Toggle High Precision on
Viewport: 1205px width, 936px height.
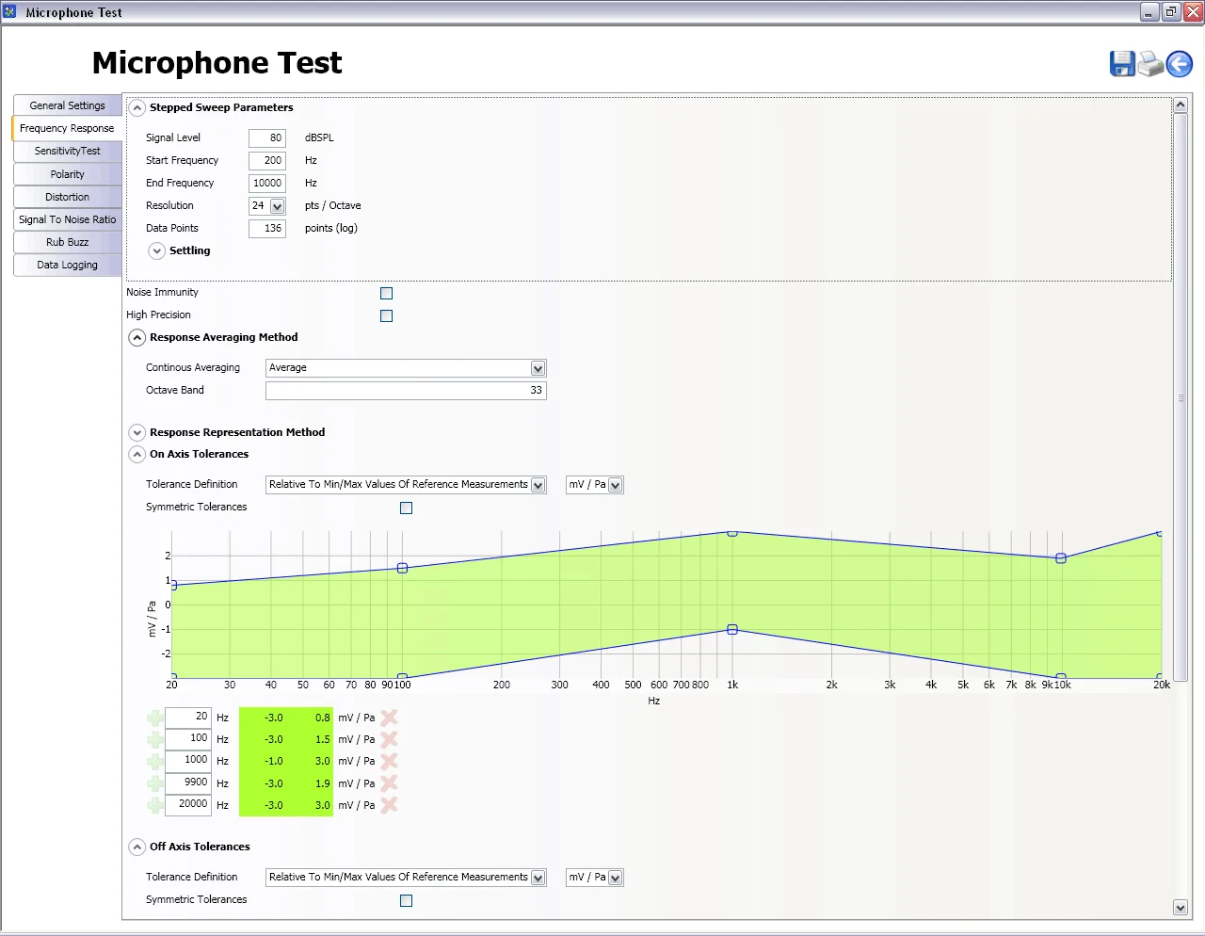[386, 315]
